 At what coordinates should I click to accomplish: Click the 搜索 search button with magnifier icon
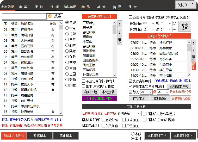coord(55,16)
